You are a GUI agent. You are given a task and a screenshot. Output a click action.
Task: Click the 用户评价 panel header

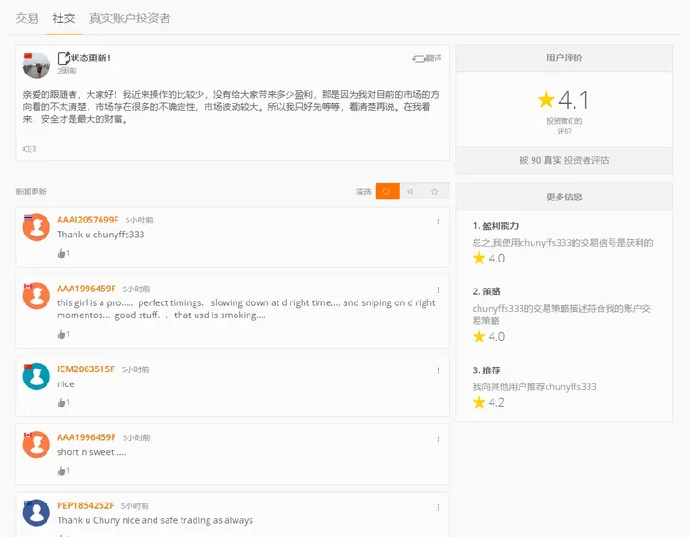point(564,58)
